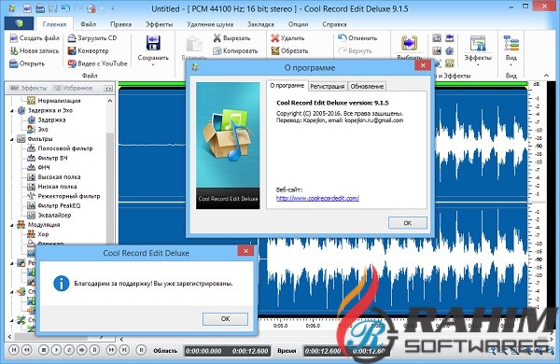Click the large Сохранить floppy icon
The image size is (560, 364).
point(153,43)
